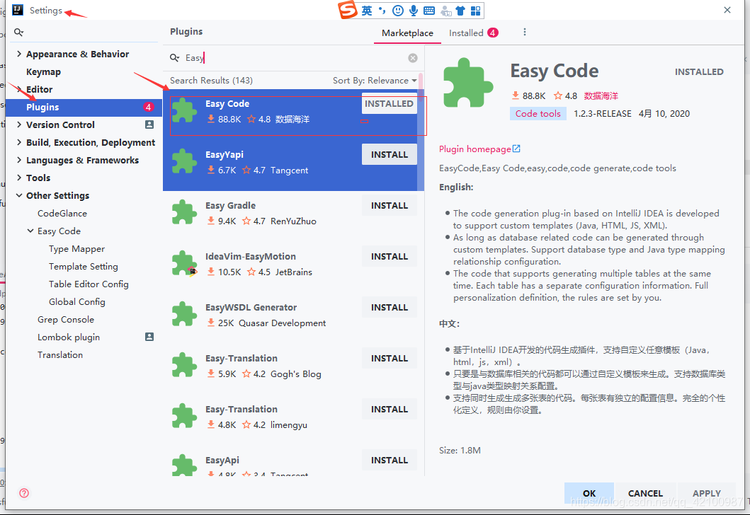Open Table Editor Config page
The image size is (750, 515).
pos(89,284)
